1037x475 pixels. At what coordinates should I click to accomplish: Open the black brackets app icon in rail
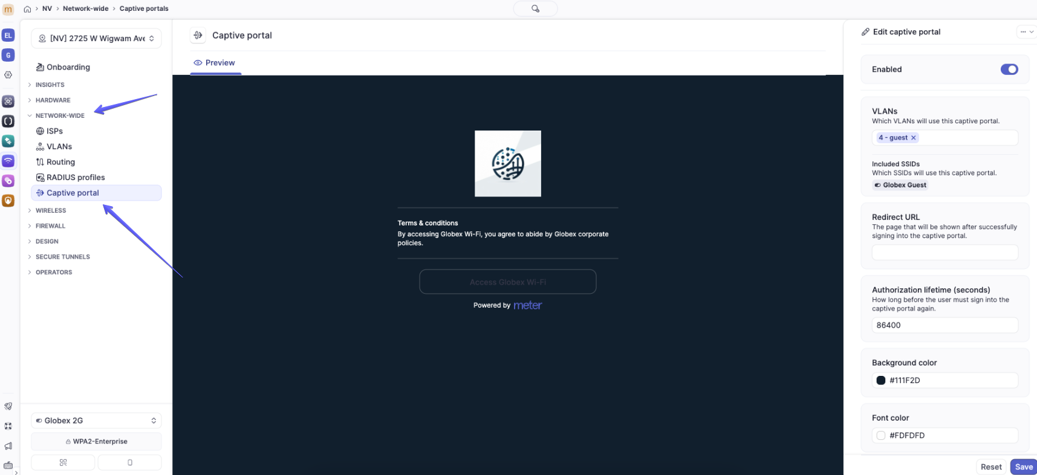tap(8, 121)
